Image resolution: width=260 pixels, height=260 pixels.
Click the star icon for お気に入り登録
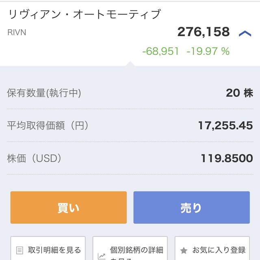184,250
